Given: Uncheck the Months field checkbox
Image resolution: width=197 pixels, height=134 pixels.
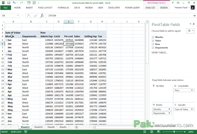Looking at the screenshot, I should click(153, 37).
